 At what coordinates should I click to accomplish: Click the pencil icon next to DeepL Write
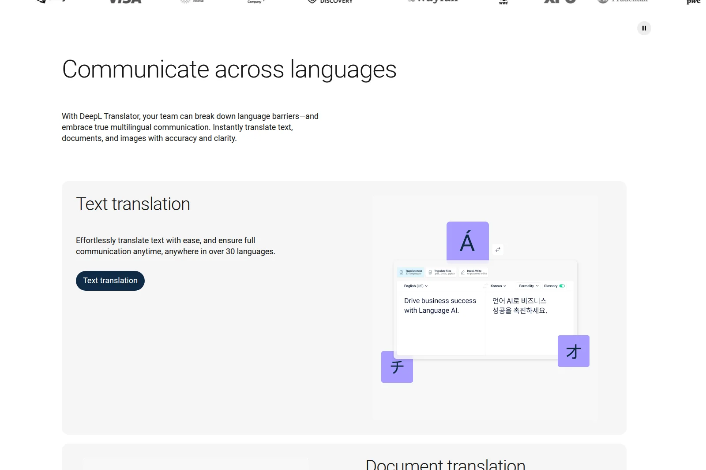coord(463,271)
